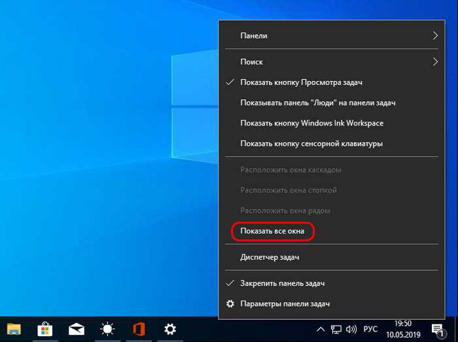Toggle Закрепить панель задач
The image size is (458, 342).
click(x=332, y=283)
